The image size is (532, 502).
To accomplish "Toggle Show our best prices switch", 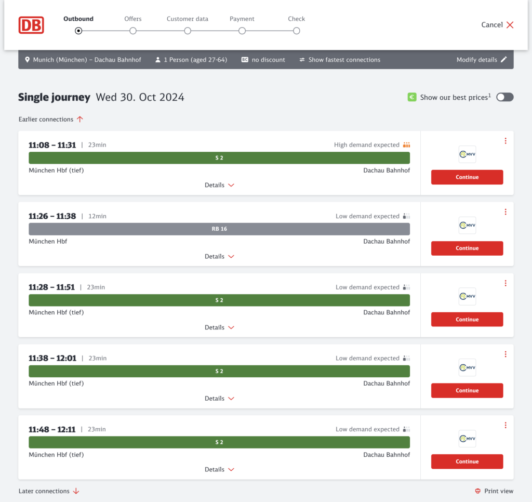I will coord(504,97).
